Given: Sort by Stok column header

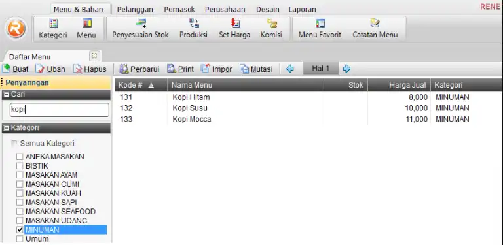Looking at the screenshot, I should tap(346, 85).
